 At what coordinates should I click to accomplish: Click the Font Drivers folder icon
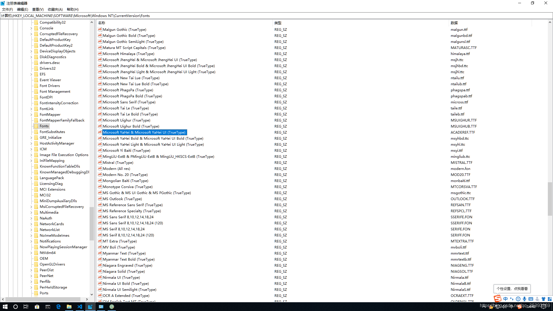36,86
